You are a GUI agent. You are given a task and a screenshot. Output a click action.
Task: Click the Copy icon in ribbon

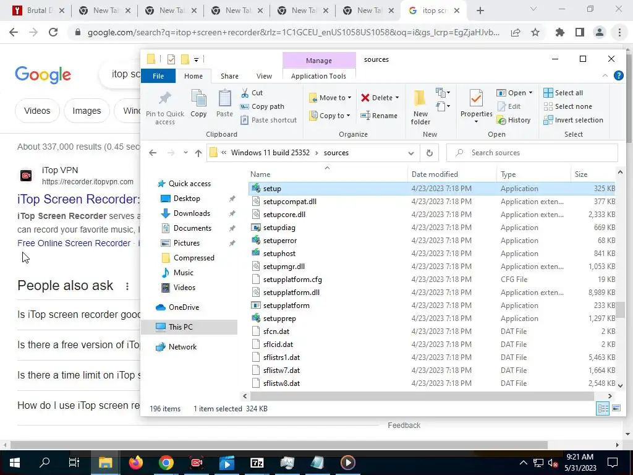click(198, 98)
